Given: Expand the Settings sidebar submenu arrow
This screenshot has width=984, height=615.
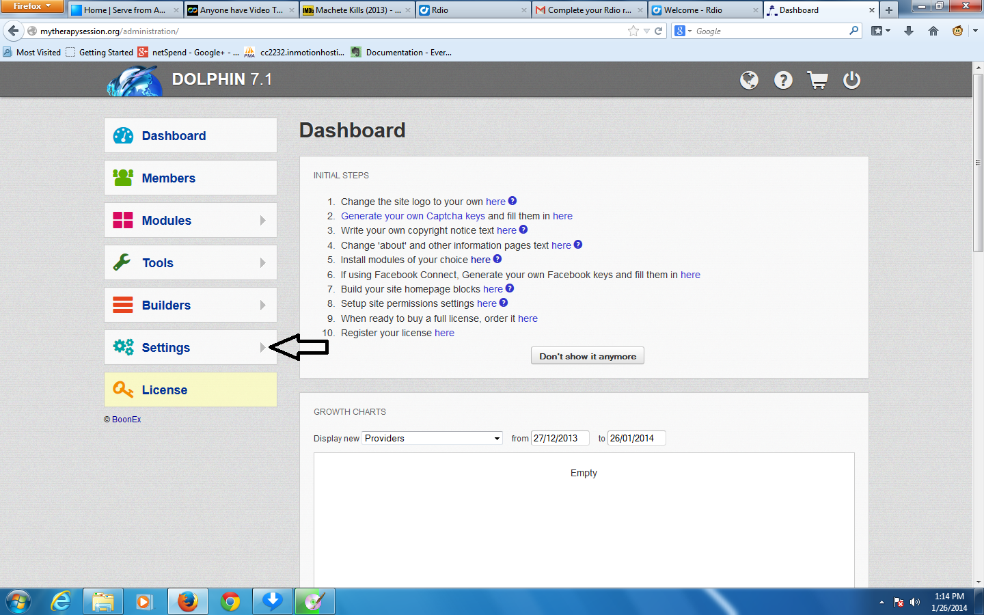Looking at the screenshot, I should [262, 348].
